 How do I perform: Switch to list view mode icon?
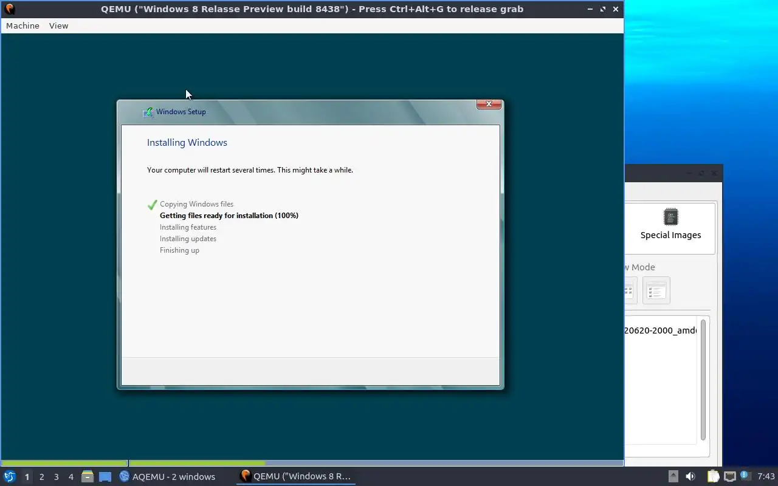[x=656, y=290]
